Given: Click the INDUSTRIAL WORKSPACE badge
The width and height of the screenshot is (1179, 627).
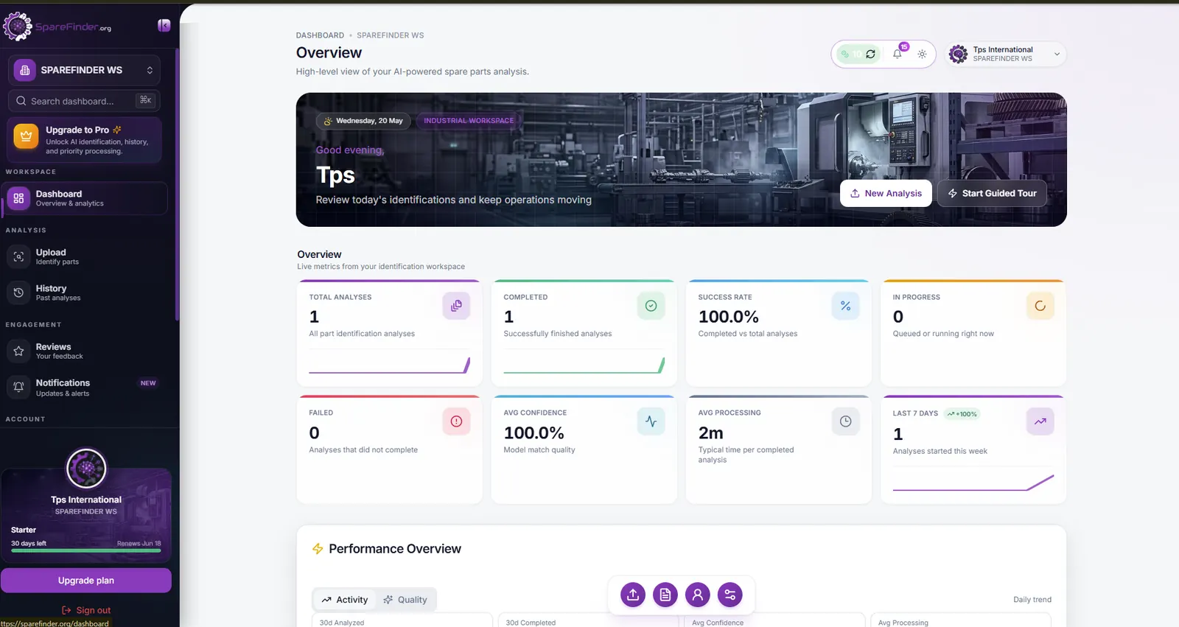Looking at the screenshot, I should (469, 121).
